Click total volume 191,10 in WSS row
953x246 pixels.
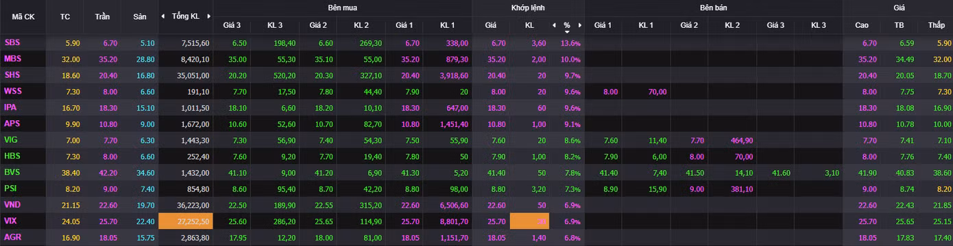click(199, 92)
